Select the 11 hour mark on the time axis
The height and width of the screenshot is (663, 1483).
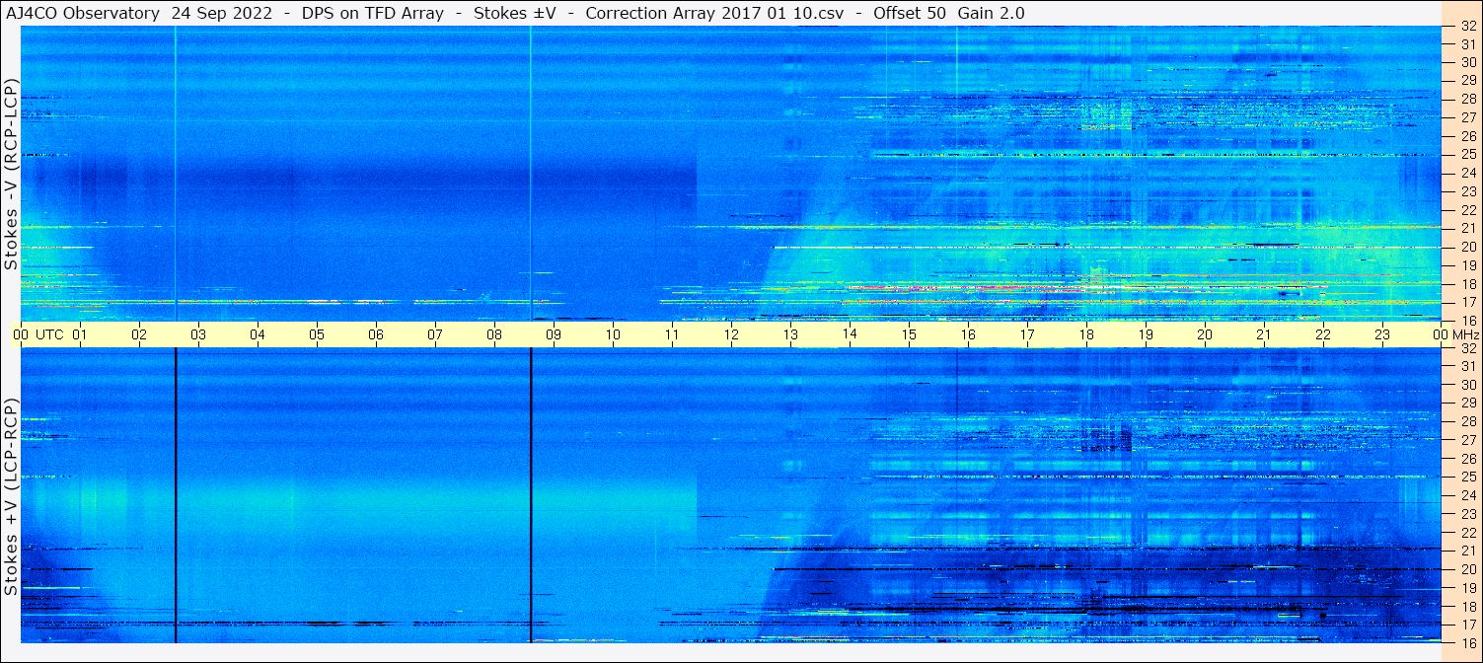click(672, 334)
